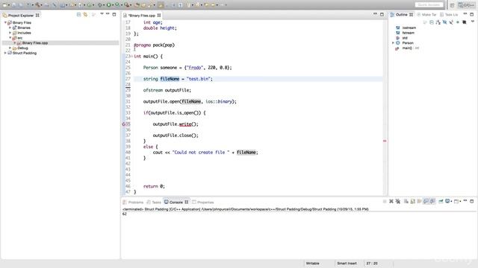Toggle Scroll Lock in Console toolbar
Image resolution: width=478 pixels, height=268 pixels.
pos(413,201)
